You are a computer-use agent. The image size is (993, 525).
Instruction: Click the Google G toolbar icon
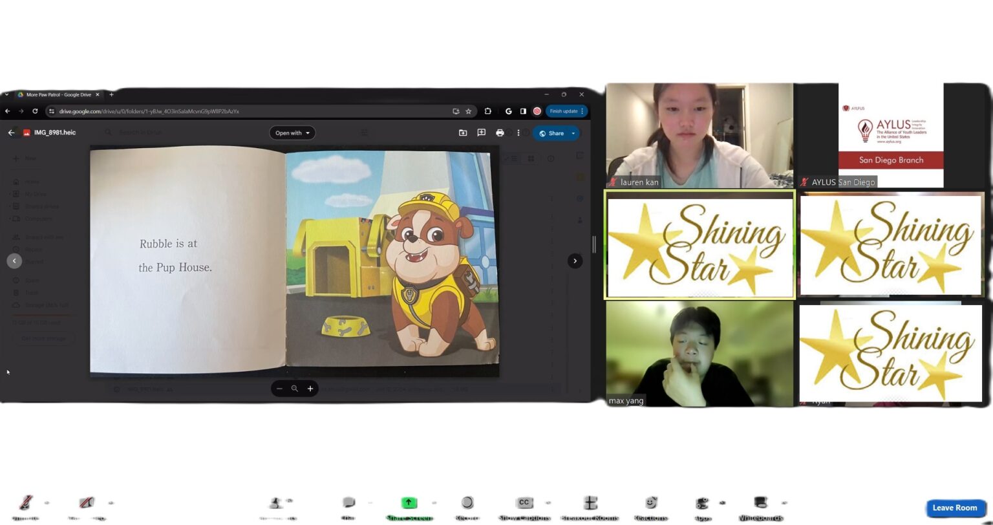[508, 111]
